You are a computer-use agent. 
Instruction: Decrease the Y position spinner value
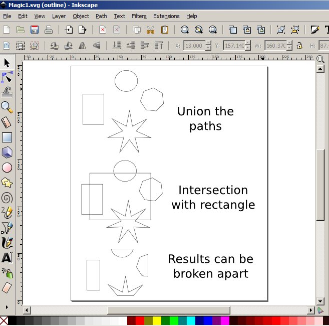coord(249,48)
